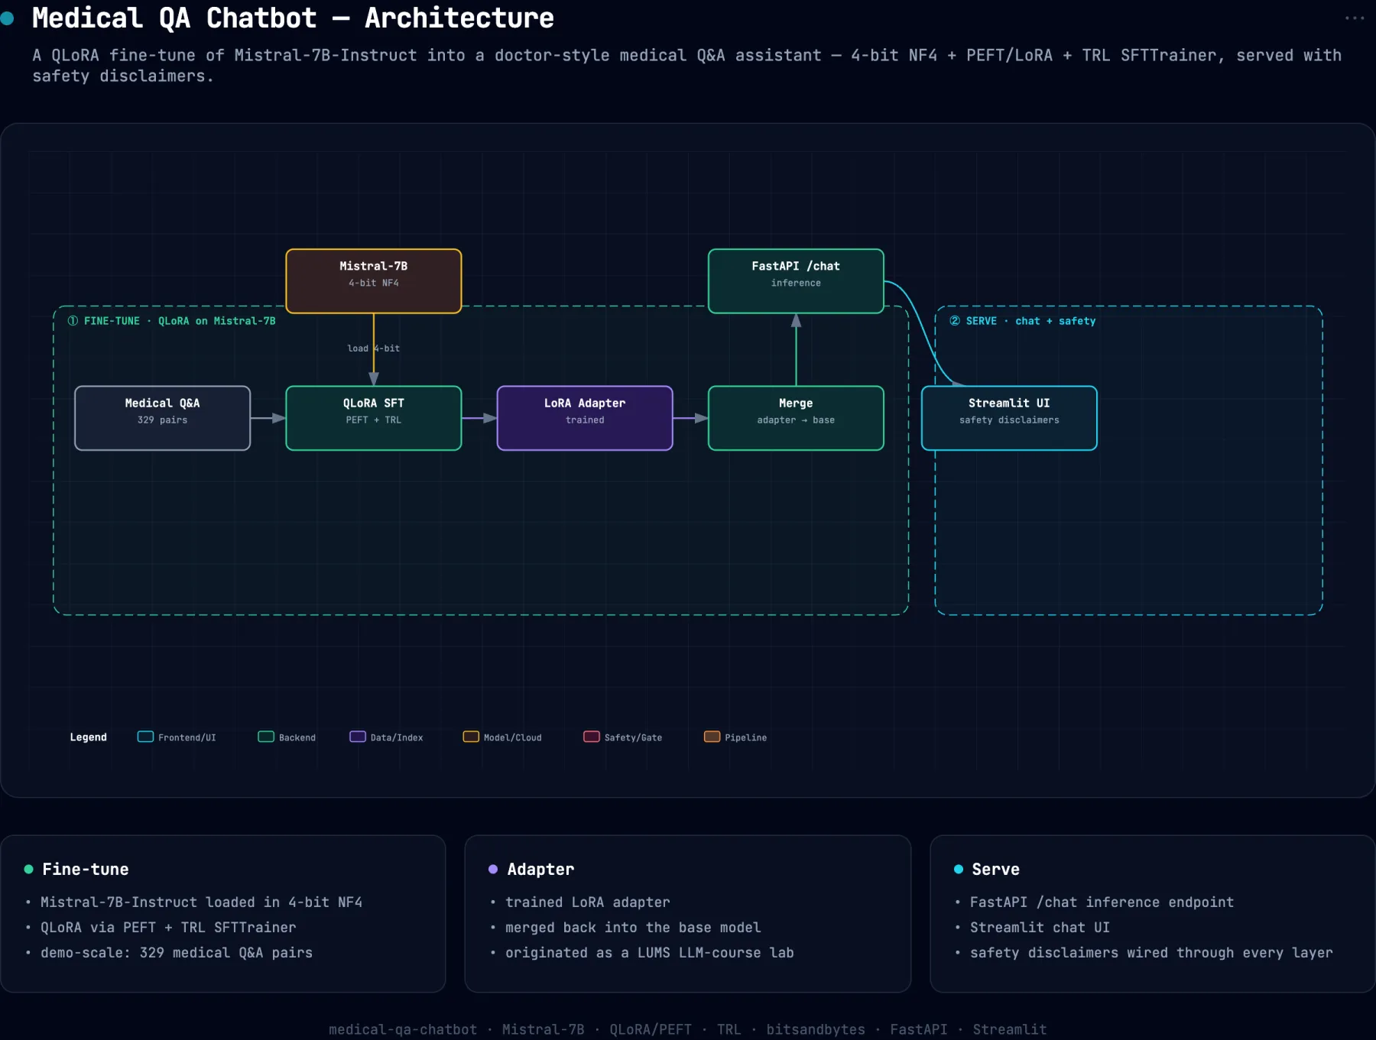The width and height of the screenshot is (1376, 1040).
Task: Click the Serve card heading
Action: click(x=995, y=869)
